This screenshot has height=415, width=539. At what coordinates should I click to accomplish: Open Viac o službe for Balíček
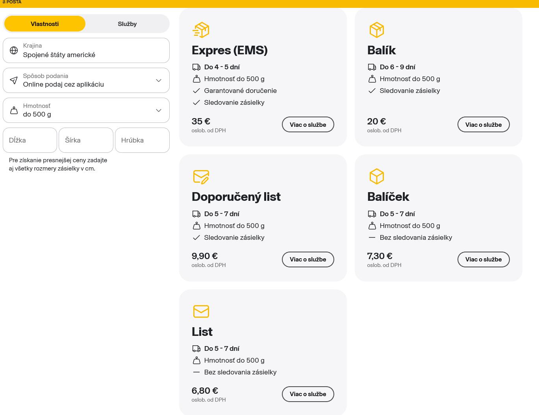[483, 259]
